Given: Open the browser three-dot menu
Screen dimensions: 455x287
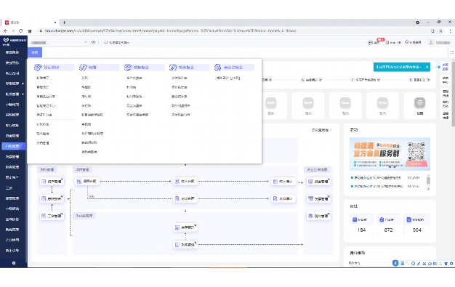Looking at the screenshot, I should pos(450,31).
